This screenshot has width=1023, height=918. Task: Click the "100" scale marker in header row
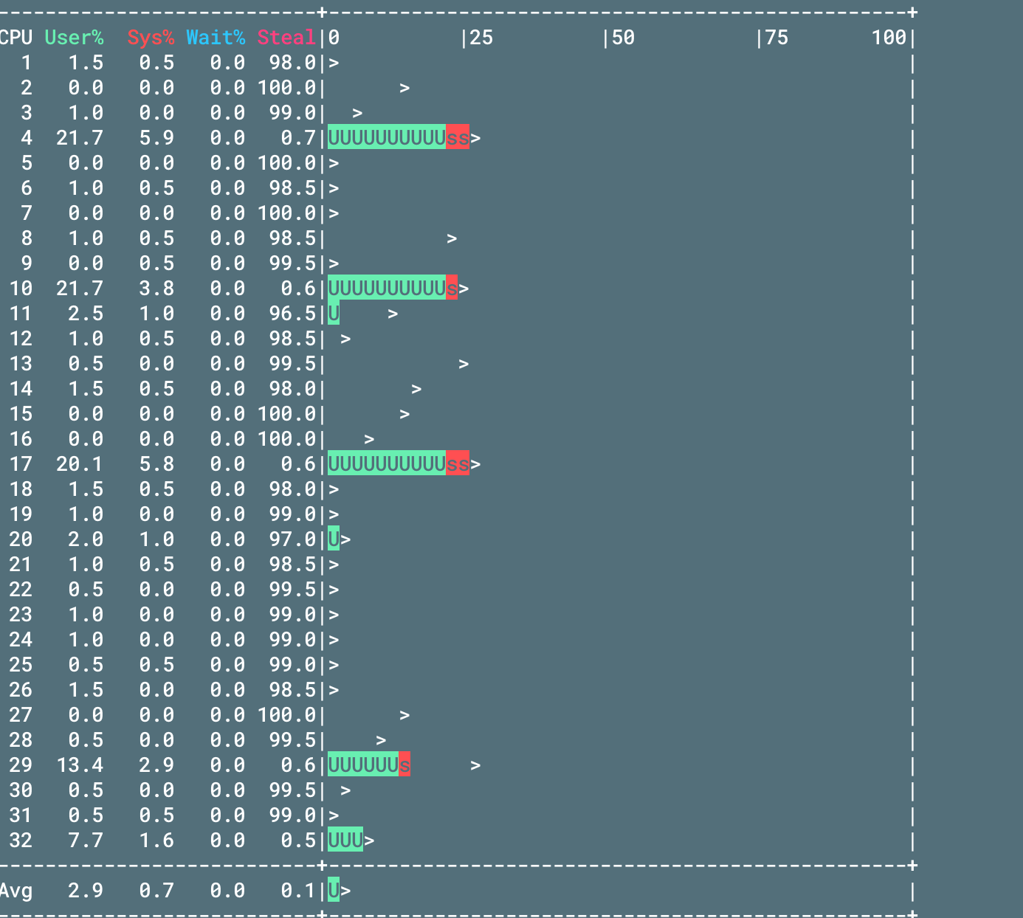click(889, 38)
